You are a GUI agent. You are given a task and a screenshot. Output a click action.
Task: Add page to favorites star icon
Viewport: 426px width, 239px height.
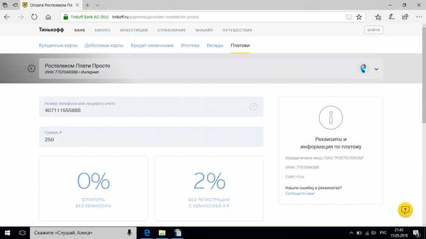click(359, 17)
